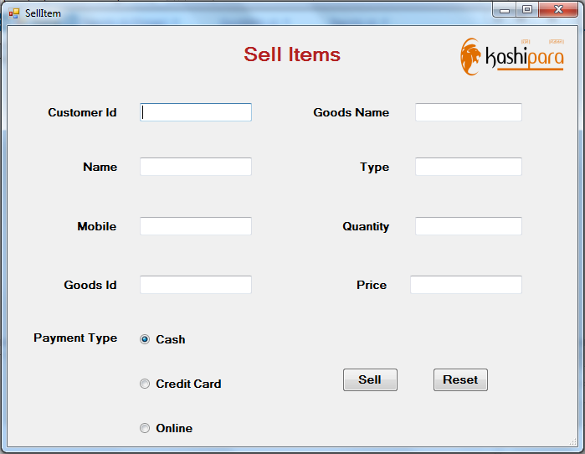Viewport: 585px width, 454px height.
Task: Click the Quantity label text
Action: point(366,226)
